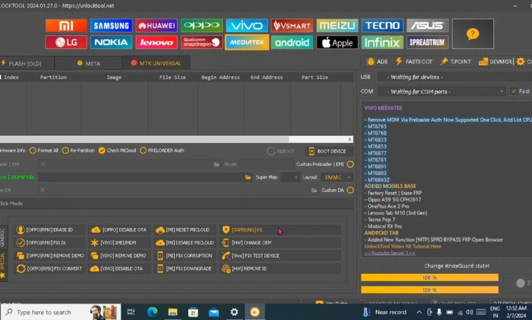
Task: Open the Model dropdown
Action: (266, 164)
